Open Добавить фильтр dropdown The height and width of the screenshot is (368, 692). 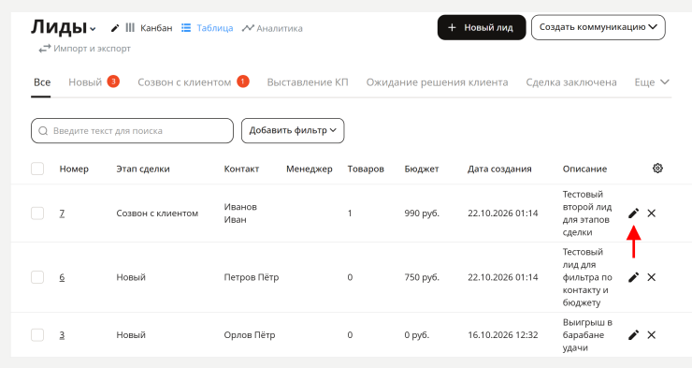293,131
